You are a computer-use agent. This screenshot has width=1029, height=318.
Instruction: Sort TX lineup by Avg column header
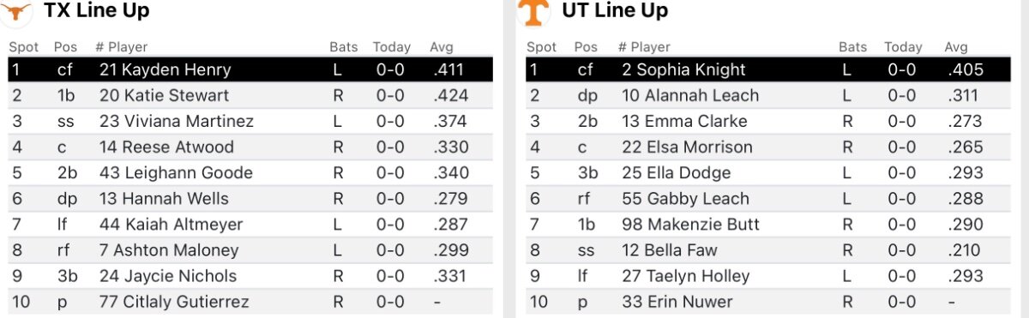tap(442, 47)
